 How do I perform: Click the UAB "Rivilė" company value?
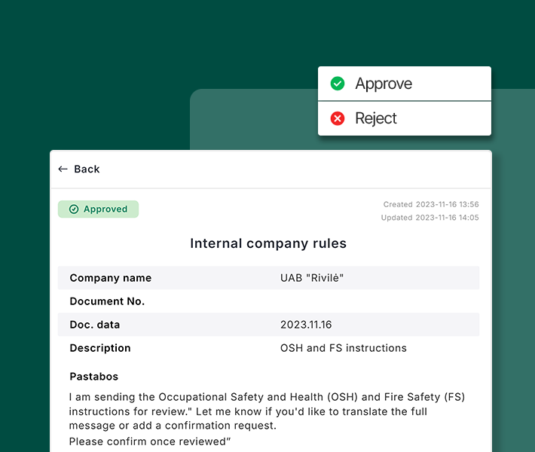[312, 278]
